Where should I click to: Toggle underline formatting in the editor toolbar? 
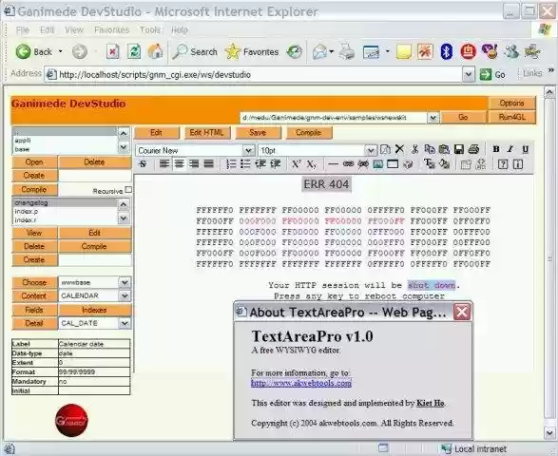coord(526,149)
